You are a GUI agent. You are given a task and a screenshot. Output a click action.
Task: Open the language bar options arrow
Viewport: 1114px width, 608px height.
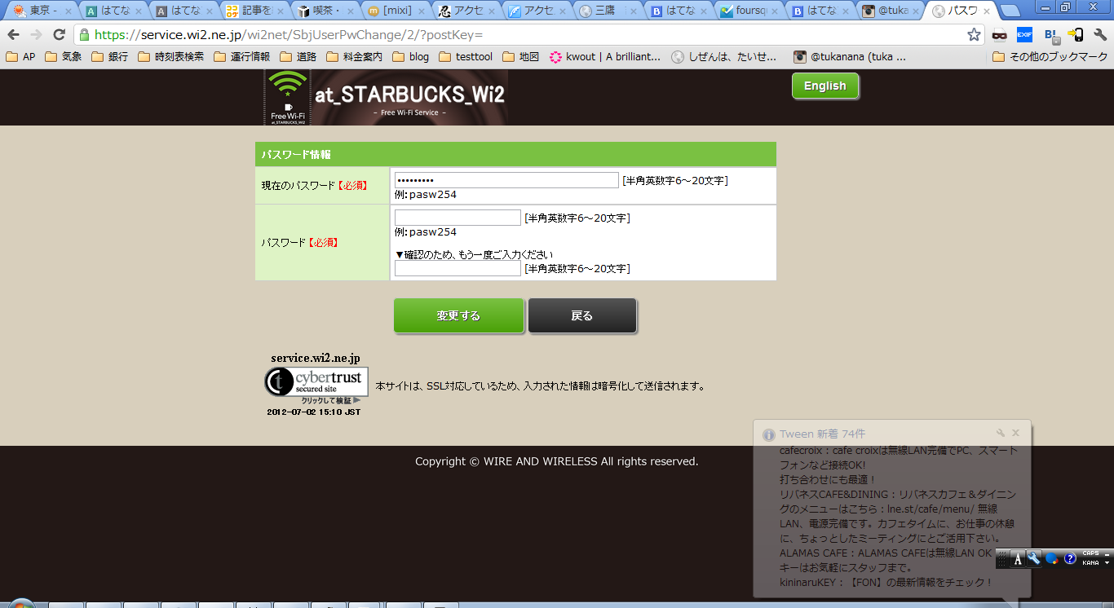1107,563
